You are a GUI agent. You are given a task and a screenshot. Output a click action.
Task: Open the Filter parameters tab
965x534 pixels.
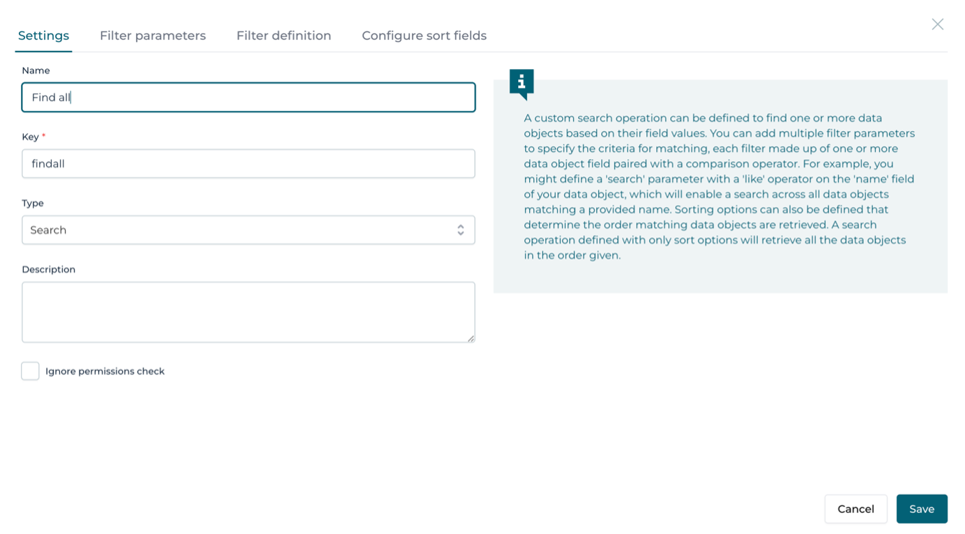click(153, 36)
